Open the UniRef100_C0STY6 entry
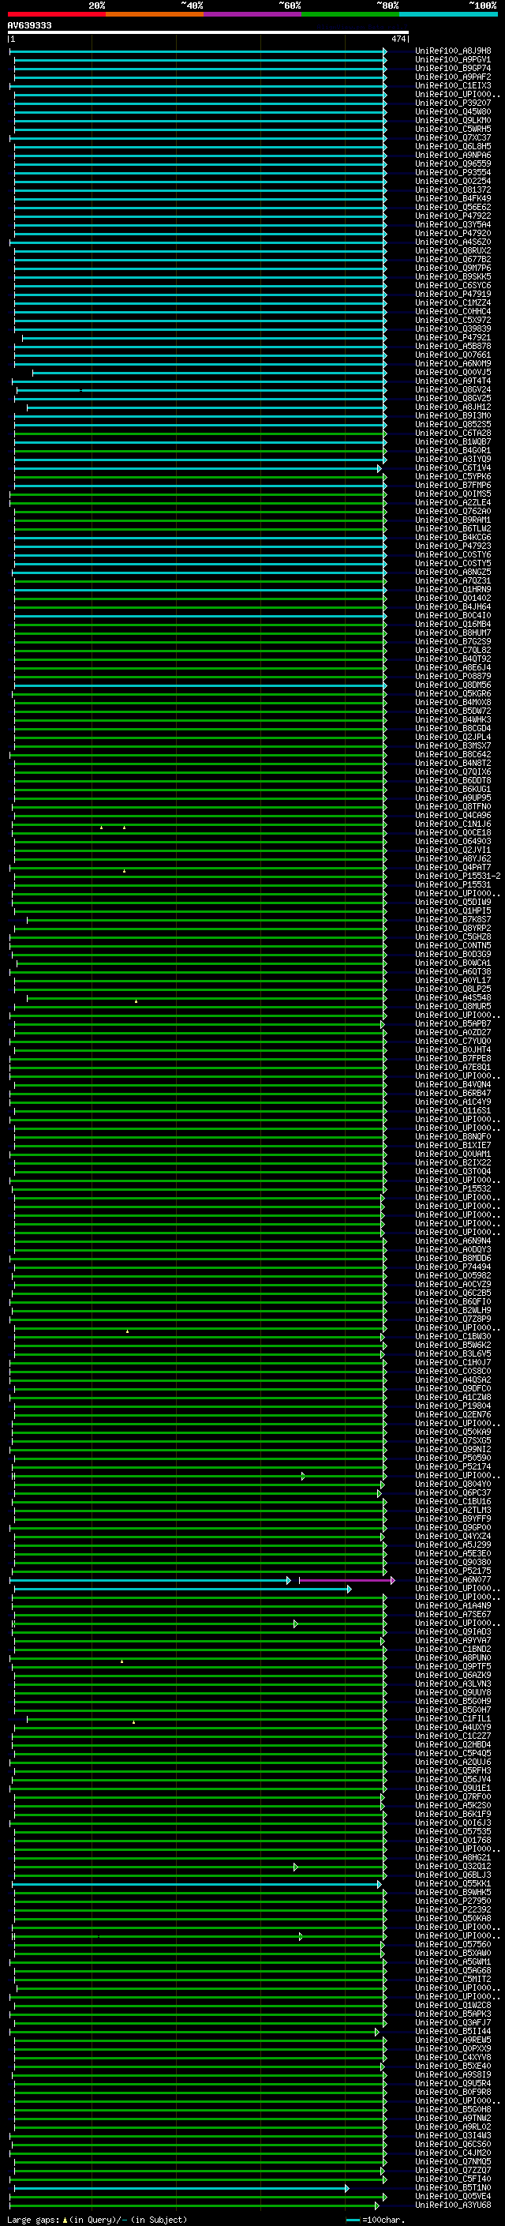Viewport: 505px width, 2226px height. tap(453, 555)
